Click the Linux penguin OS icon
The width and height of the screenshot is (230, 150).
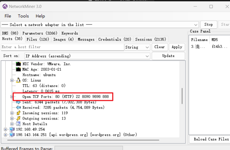(18, 80)
